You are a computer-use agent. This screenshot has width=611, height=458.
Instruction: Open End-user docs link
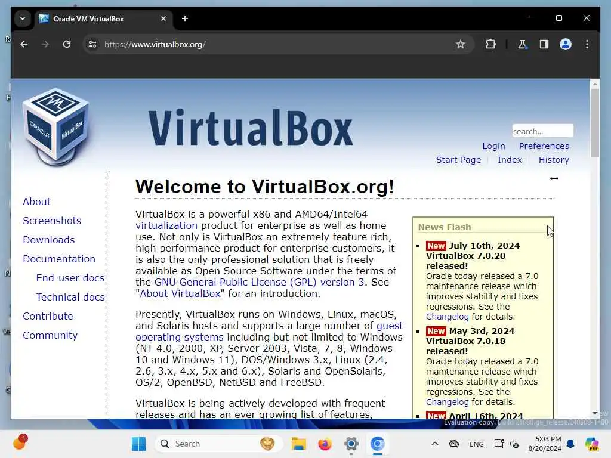click(x=70, y=278)
